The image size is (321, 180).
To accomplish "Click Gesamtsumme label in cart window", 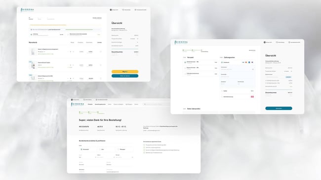I will coord(117,52).
